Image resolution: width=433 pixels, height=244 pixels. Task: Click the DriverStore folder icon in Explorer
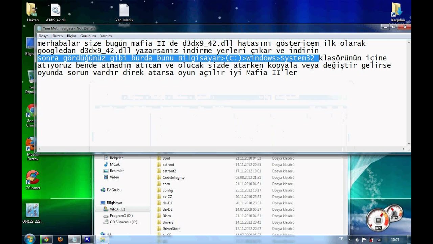(x=159, y=229)
